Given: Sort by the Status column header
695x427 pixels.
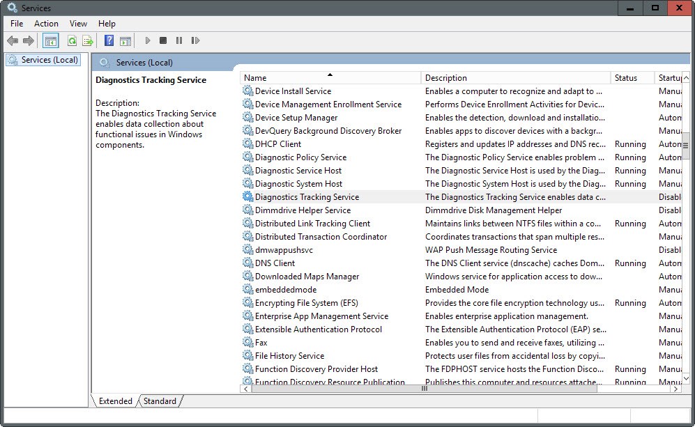Looking at the screenshot, I should coord(632,78).
